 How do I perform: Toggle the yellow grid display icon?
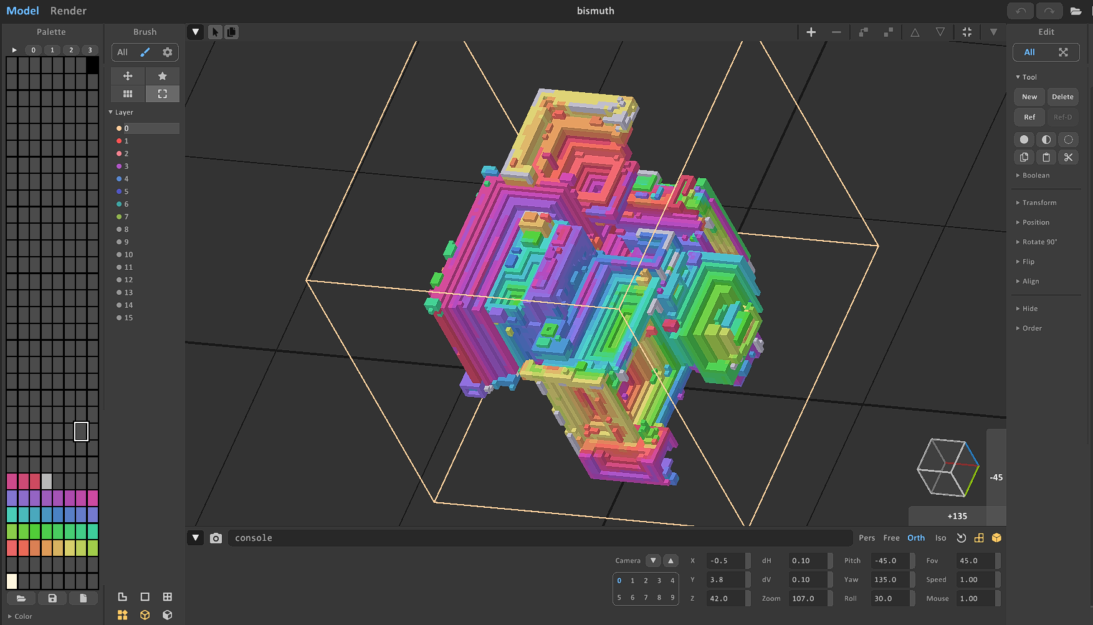(979, 538)
